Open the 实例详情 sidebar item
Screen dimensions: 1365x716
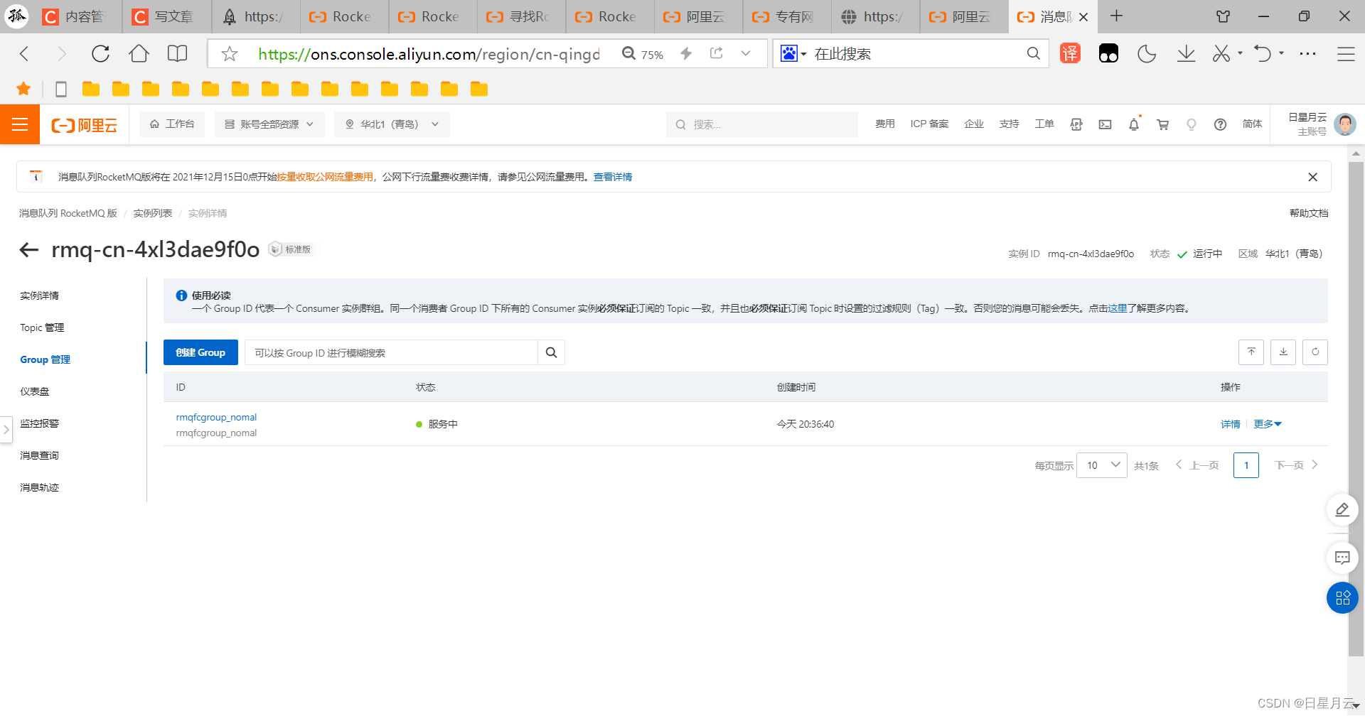point(40,295)
